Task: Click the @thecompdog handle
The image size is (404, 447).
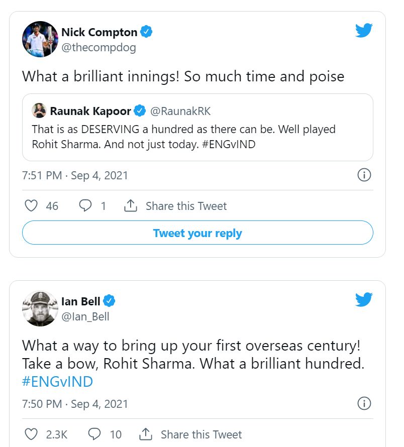Action: [98, 48]
